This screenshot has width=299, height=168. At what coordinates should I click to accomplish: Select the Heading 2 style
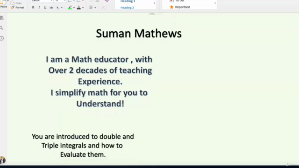(x=127, y=7)
